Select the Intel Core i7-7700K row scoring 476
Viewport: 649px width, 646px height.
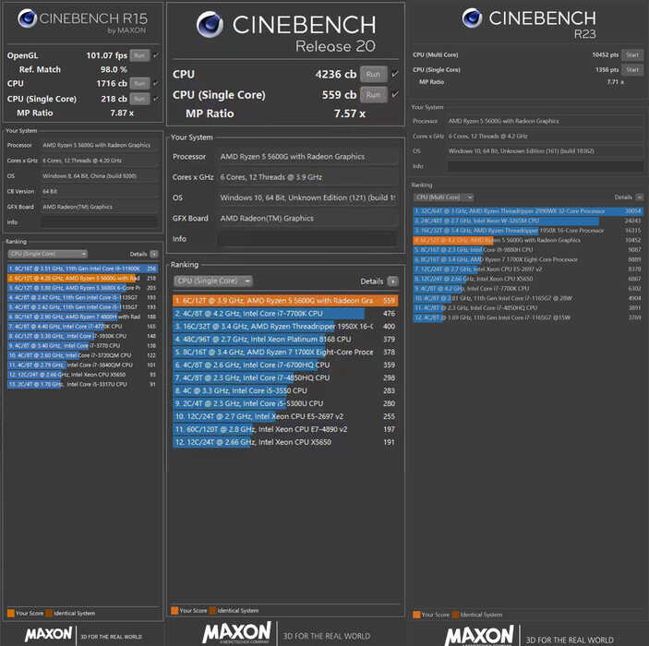[x=285, y=314]
